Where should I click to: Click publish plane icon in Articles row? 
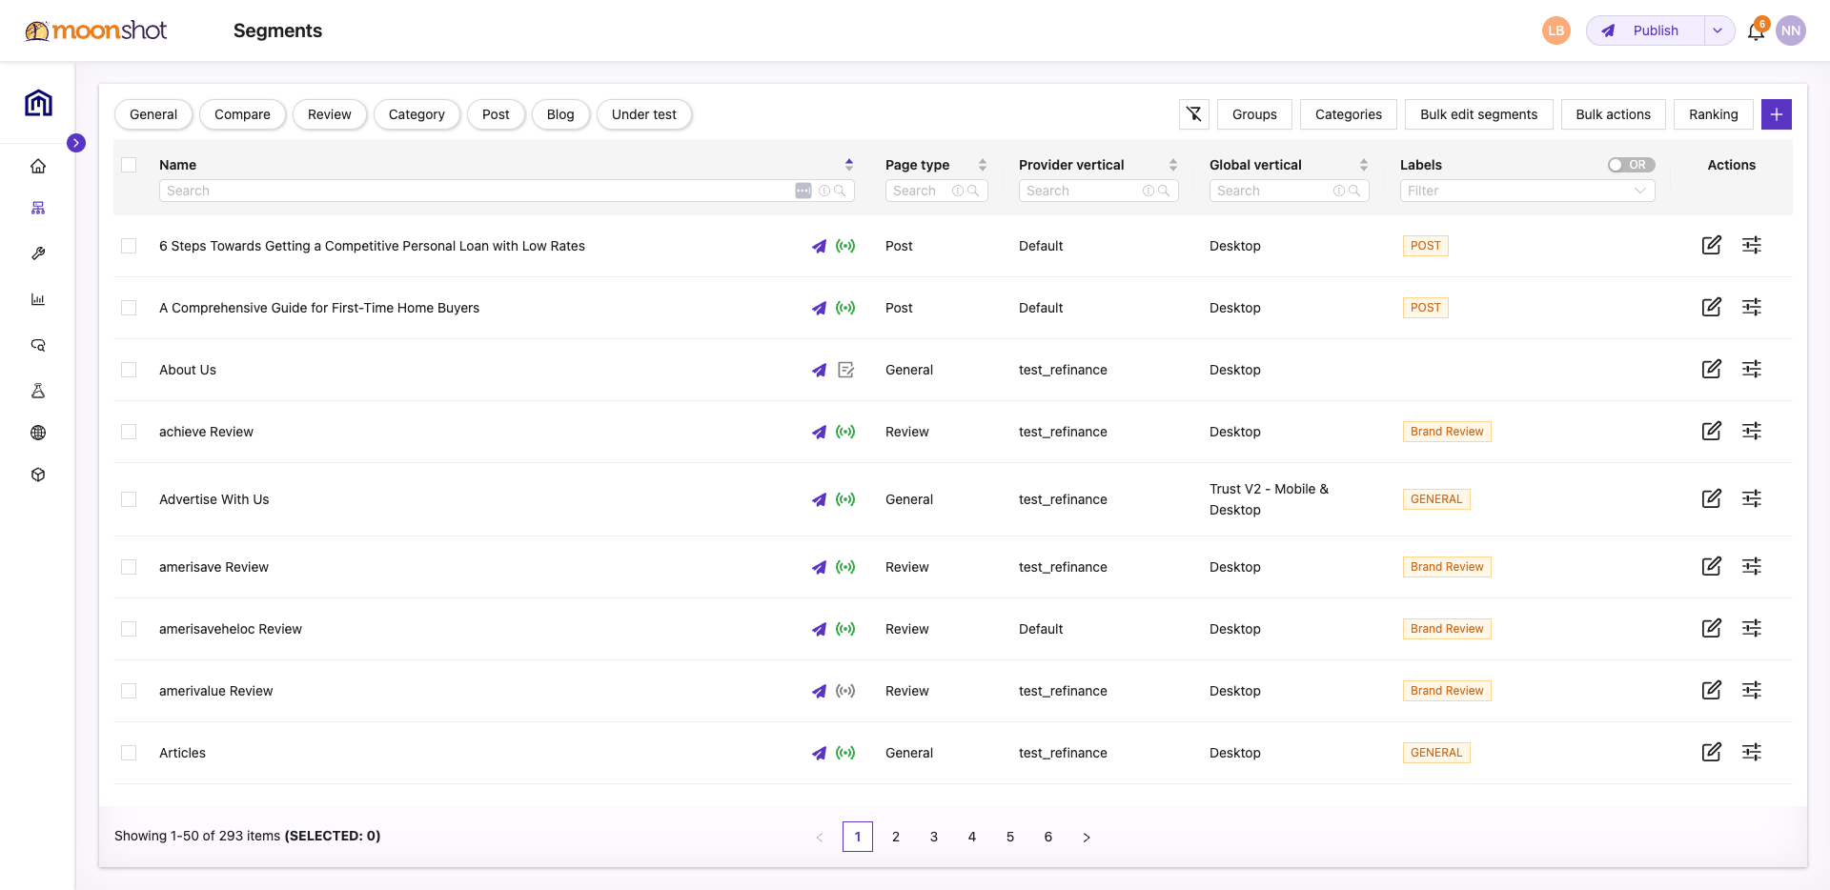[x=819, y=753]
